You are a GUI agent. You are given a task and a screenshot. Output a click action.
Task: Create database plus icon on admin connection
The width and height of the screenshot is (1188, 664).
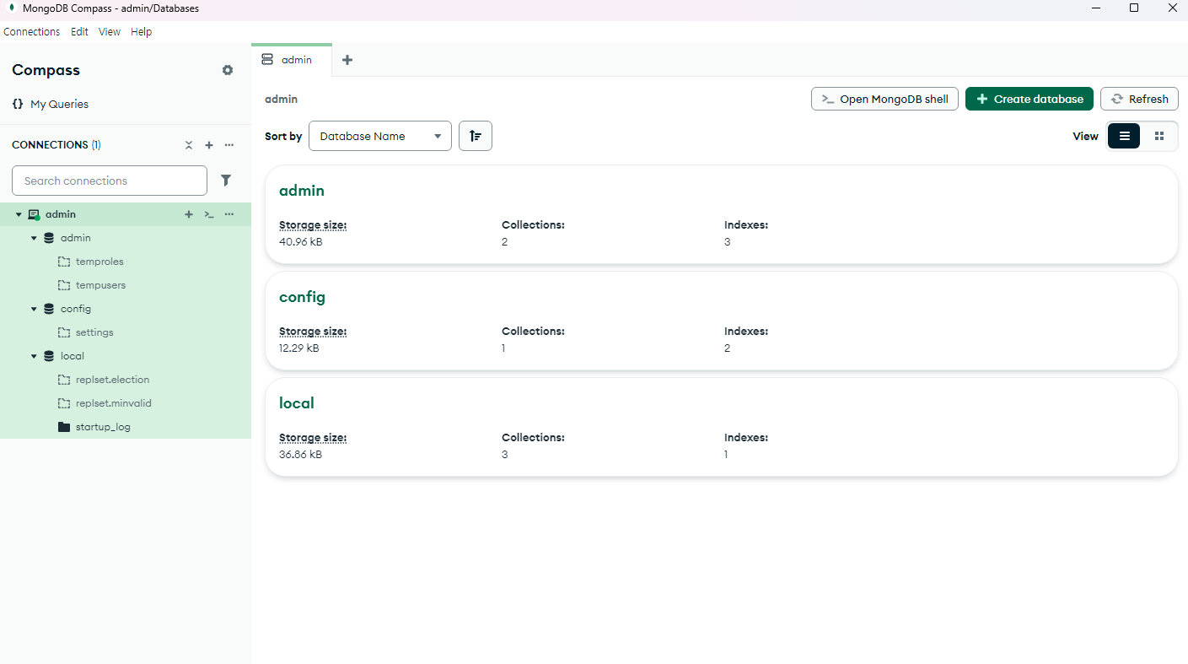tap(189, 214)
